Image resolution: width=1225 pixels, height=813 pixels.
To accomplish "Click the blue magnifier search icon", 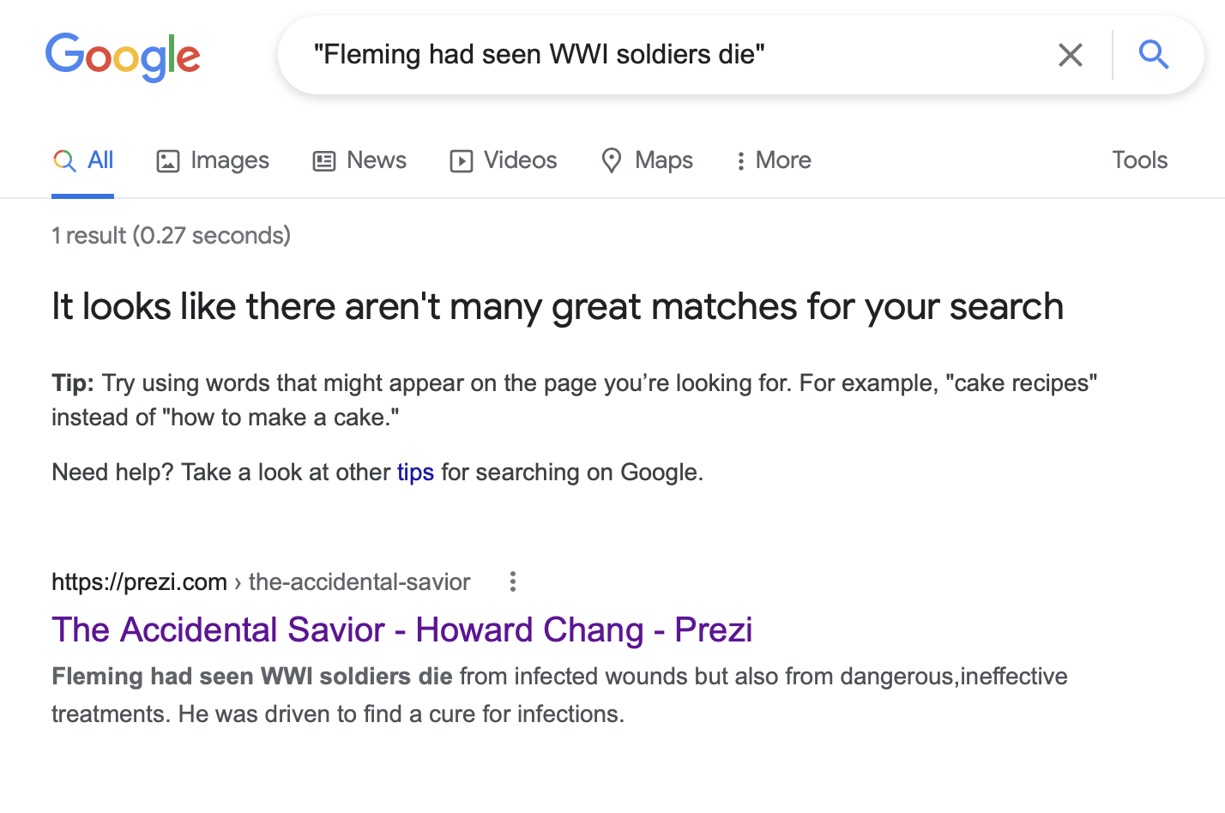I will [x=1153, y=55].
